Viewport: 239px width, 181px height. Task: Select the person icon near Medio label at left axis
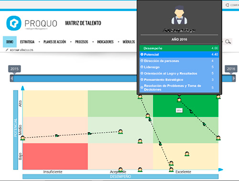pos(23,138)
